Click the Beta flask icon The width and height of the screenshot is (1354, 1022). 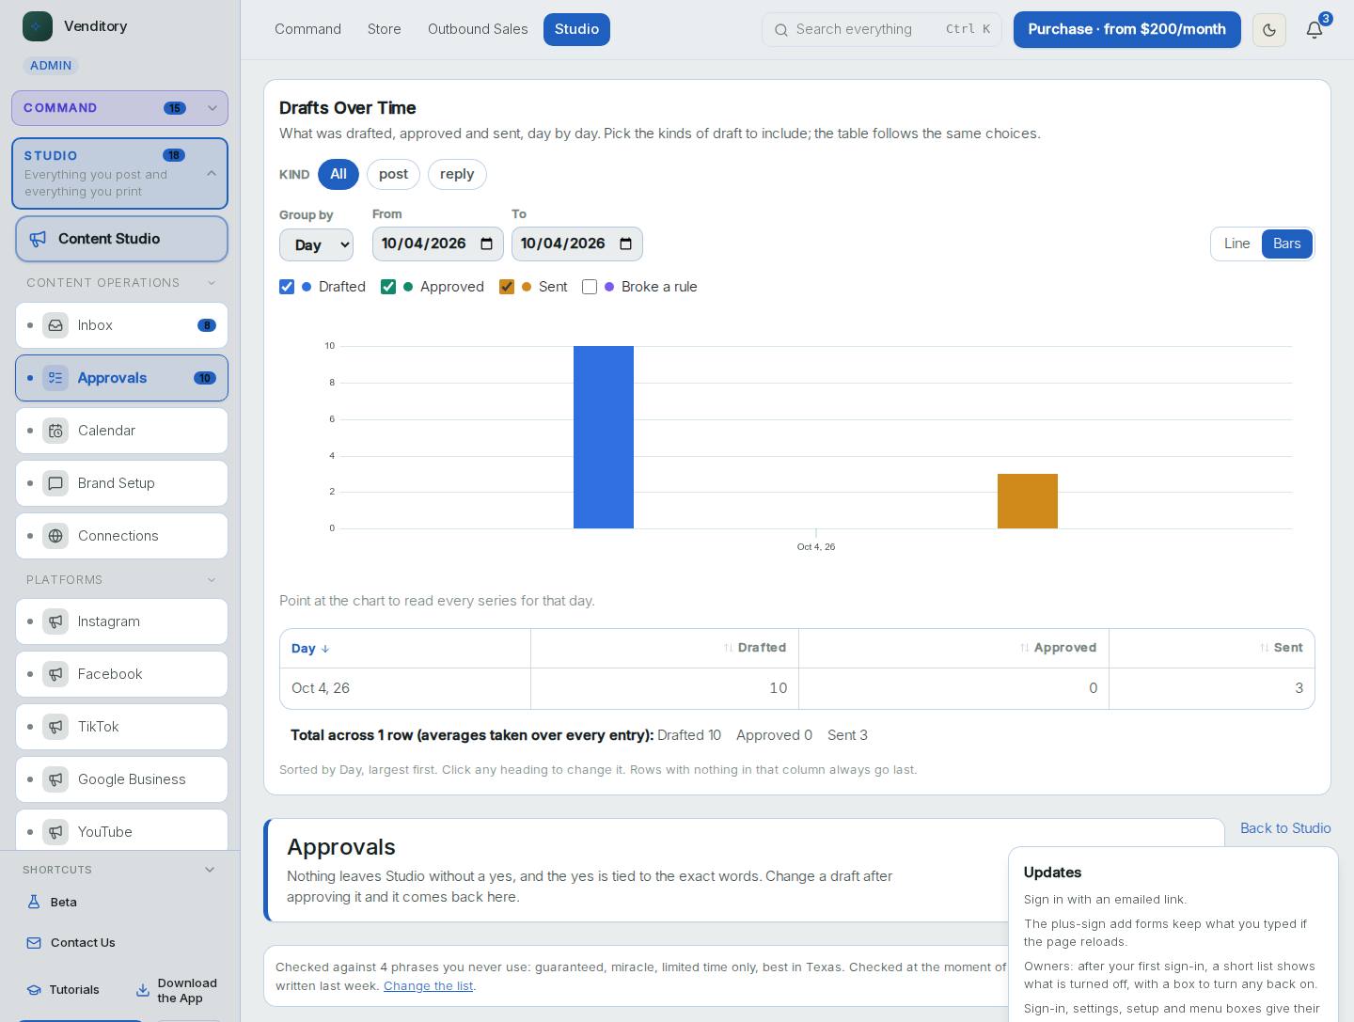coord(34,902)
